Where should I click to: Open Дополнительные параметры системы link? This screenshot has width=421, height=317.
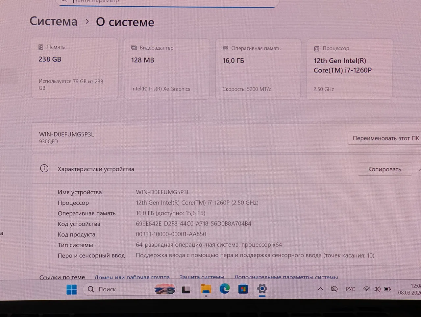click(286, 277)
